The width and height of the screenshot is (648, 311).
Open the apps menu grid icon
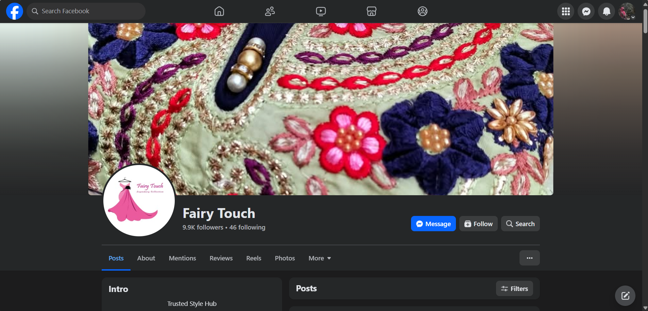[565, 11]
